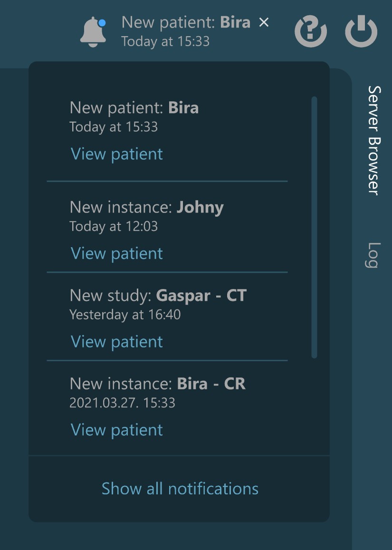
Task: Select the banner notification text beside the bell
Action: (186, 23)
